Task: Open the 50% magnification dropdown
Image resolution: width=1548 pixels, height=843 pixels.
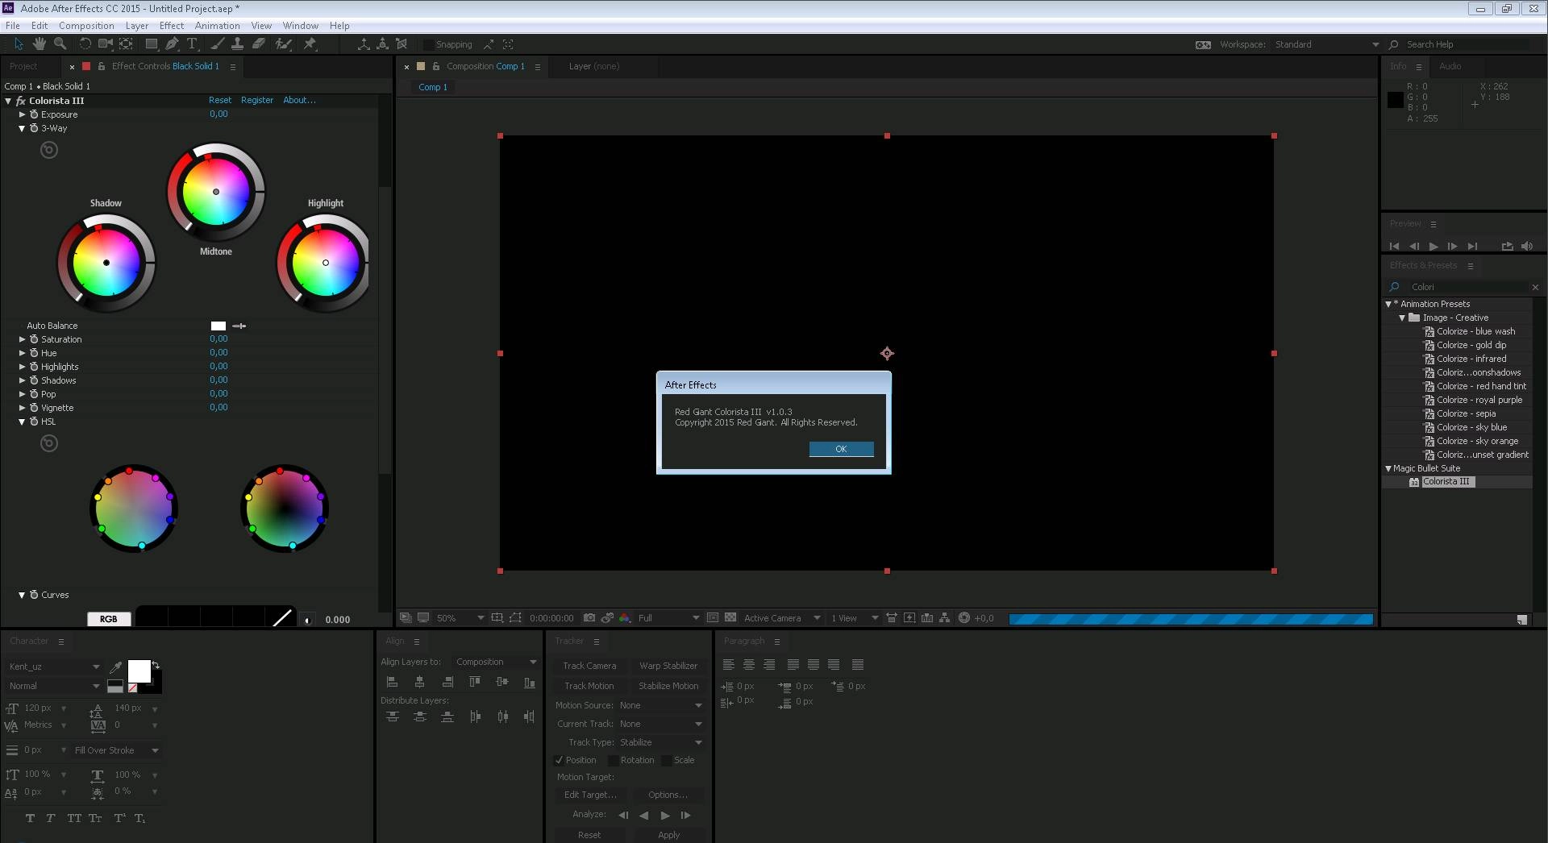Action: pos(460,618)
